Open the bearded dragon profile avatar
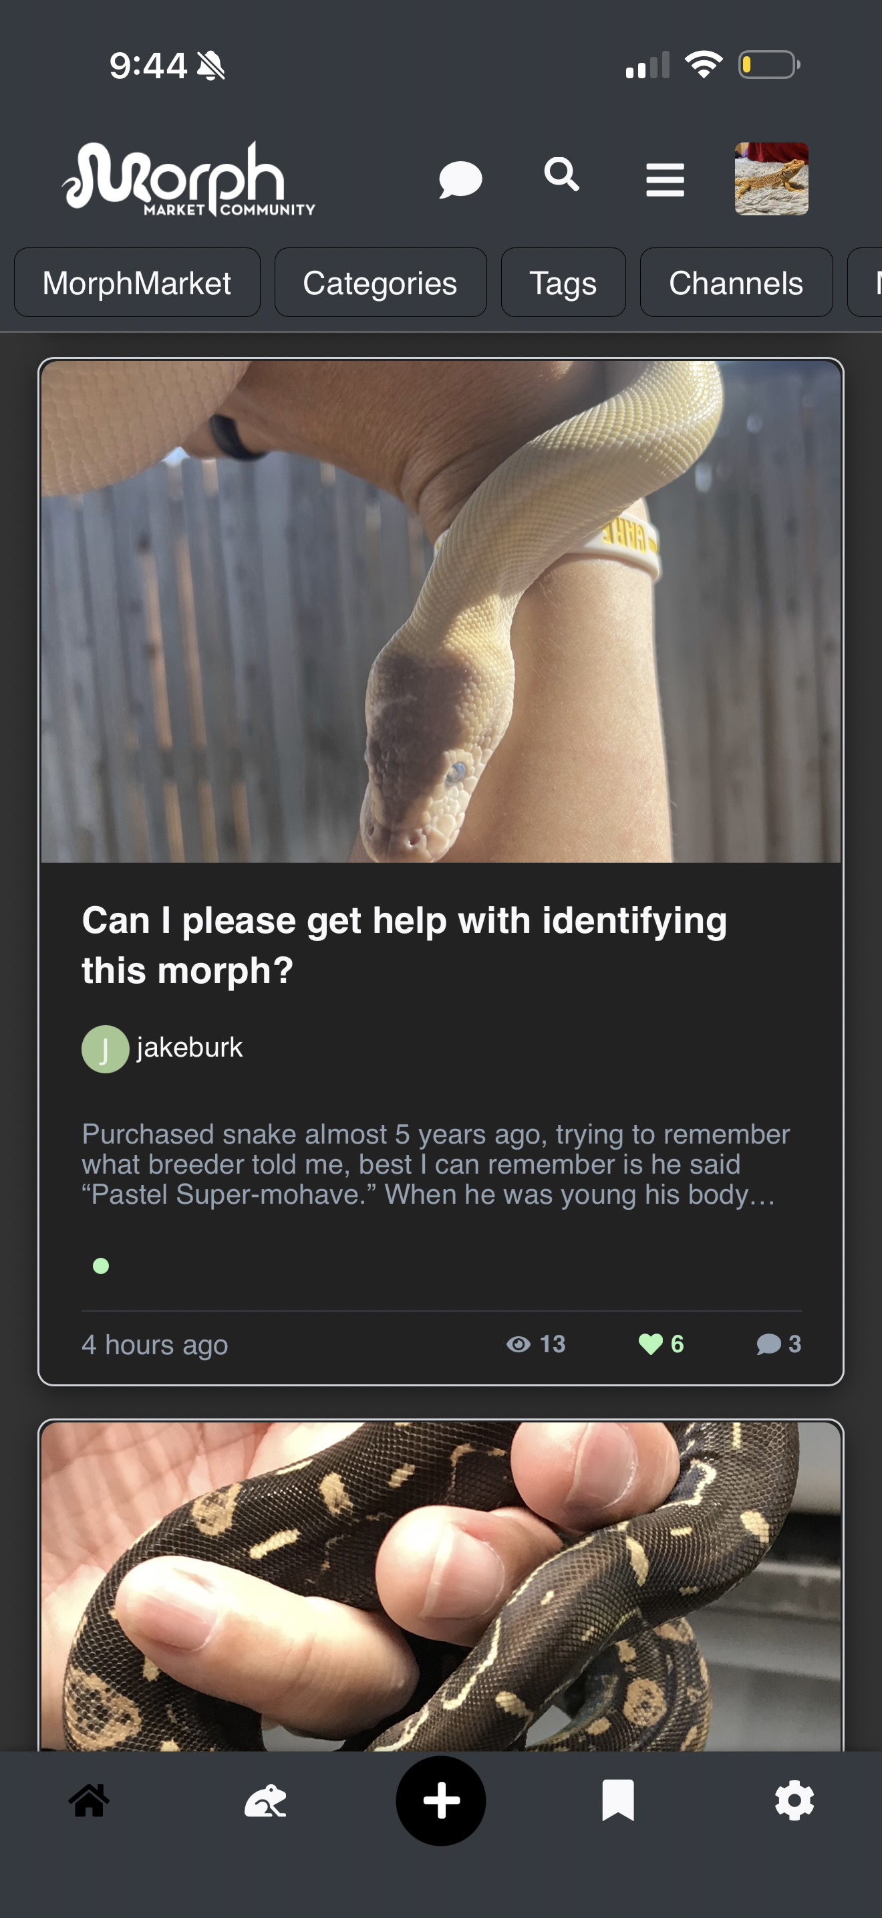The image size is (882, 1918). click(x=771, y=179)
